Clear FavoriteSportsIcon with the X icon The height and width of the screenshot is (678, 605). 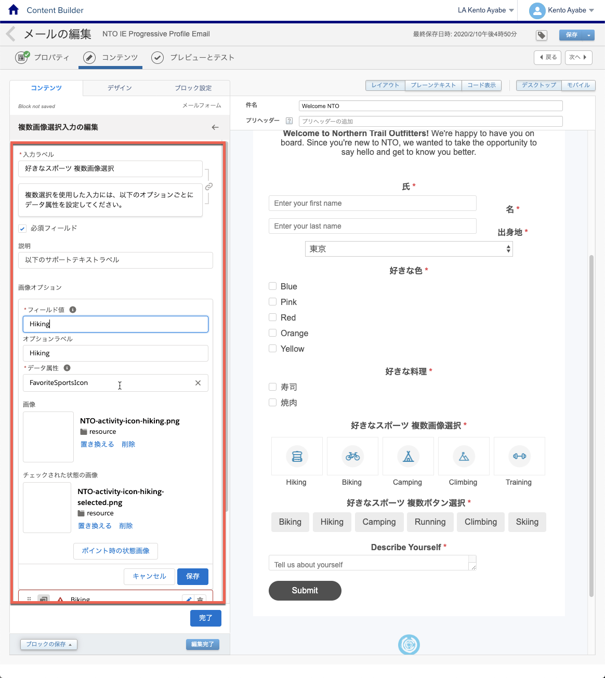pos(198,383)
